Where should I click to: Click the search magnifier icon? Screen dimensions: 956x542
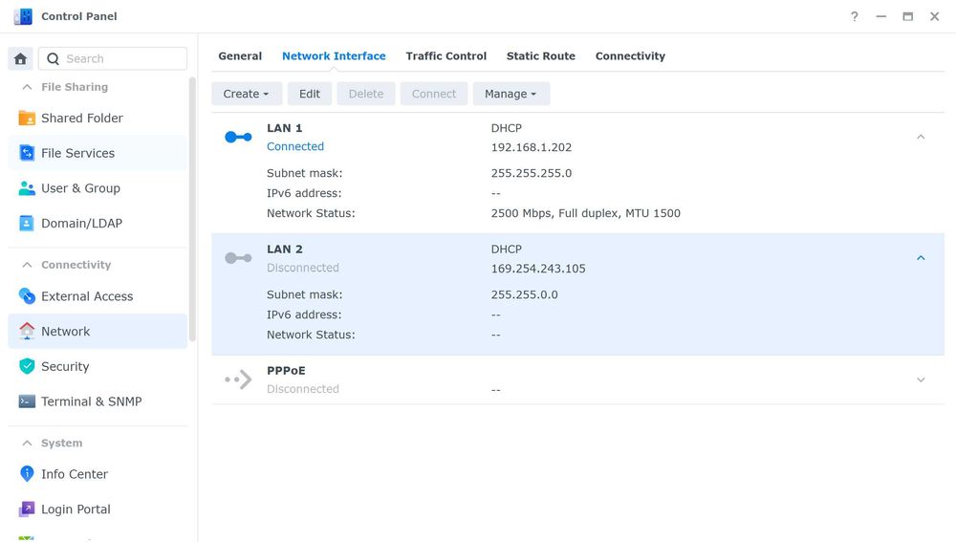tap(53, 58)
